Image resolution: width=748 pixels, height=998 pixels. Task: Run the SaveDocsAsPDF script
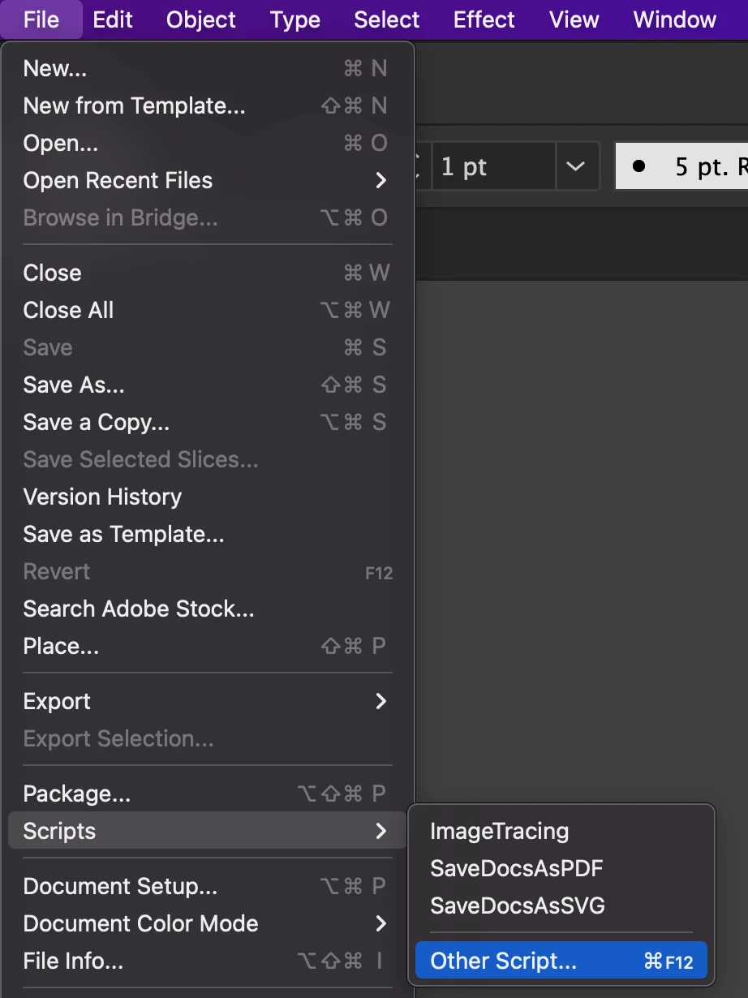(517, 868)
